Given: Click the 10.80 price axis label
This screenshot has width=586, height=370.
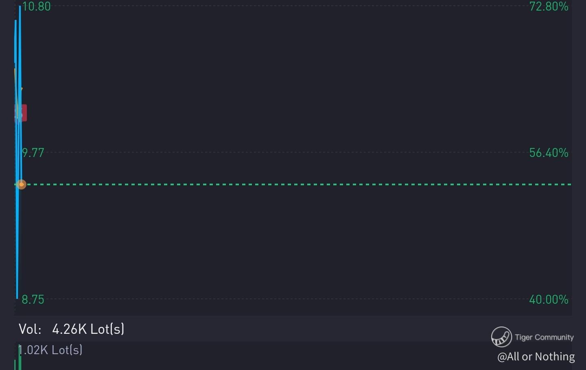Looking at the screenshot, I should [37, 7].
